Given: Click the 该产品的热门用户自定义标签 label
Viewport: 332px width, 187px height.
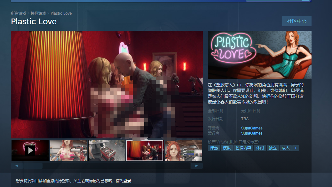Looking at the screenshot, I should [233, 142].
